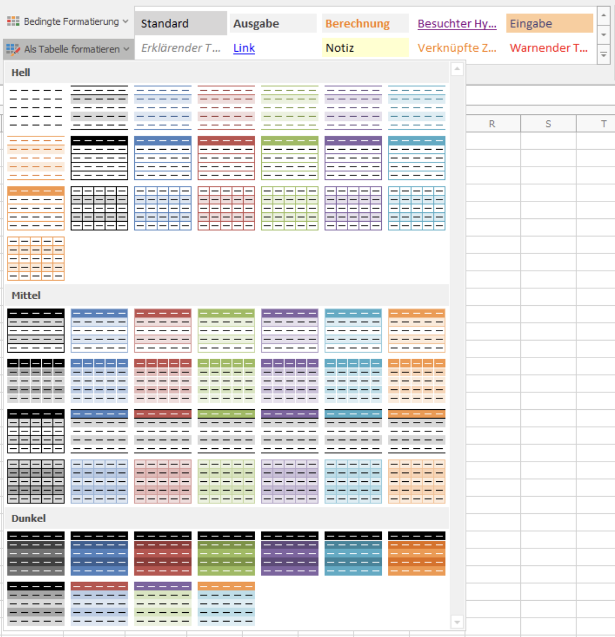Click the Bedingte Formatierung icon
Viewport: 615px width, 637px height.
13,21
